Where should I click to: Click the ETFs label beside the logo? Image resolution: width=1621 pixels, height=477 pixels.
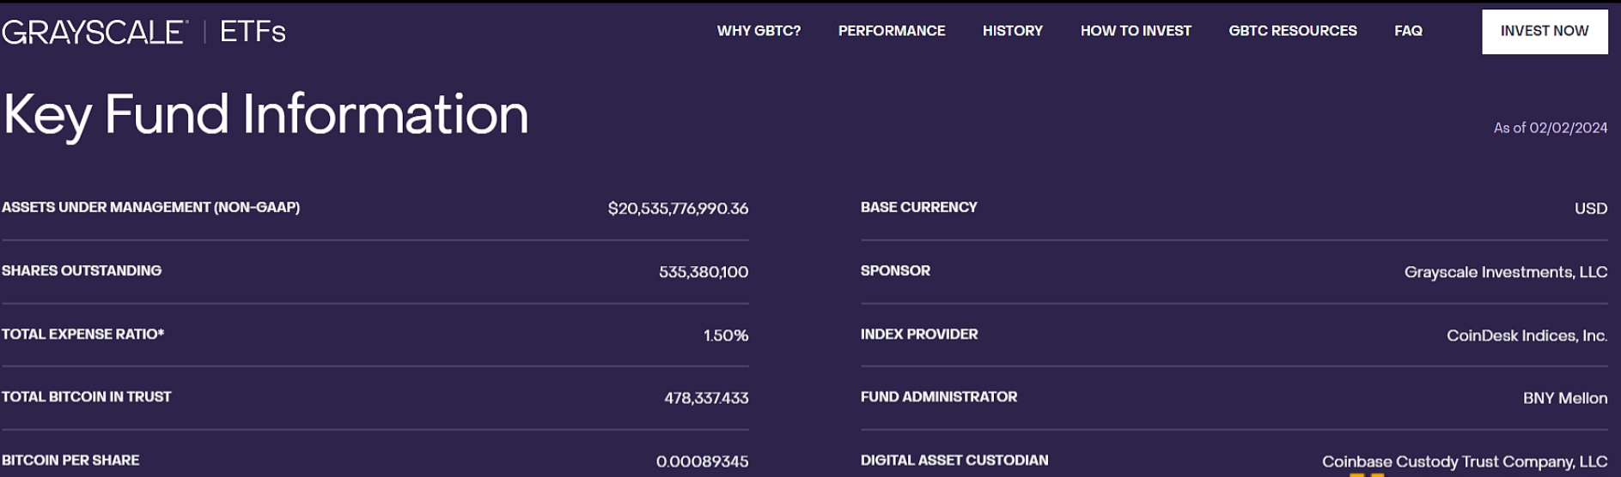coord(253,32)
